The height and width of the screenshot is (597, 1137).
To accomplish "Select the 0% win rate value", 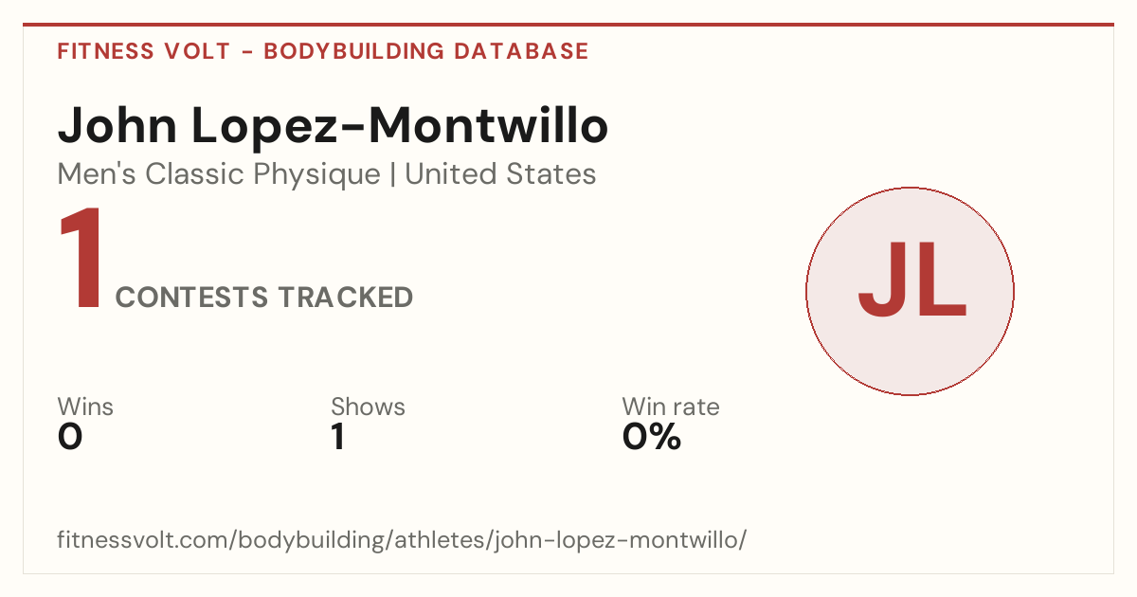I will click(652, 437).
